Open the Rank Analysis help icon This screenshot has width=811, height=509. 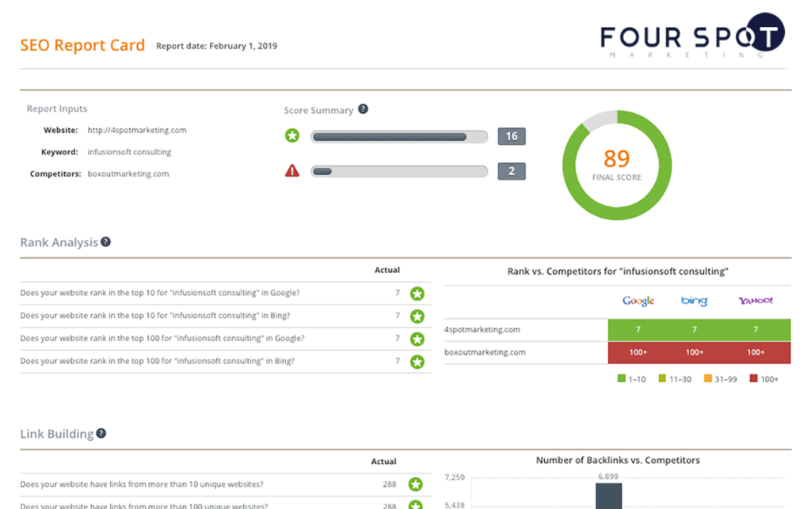click(105, 242)
